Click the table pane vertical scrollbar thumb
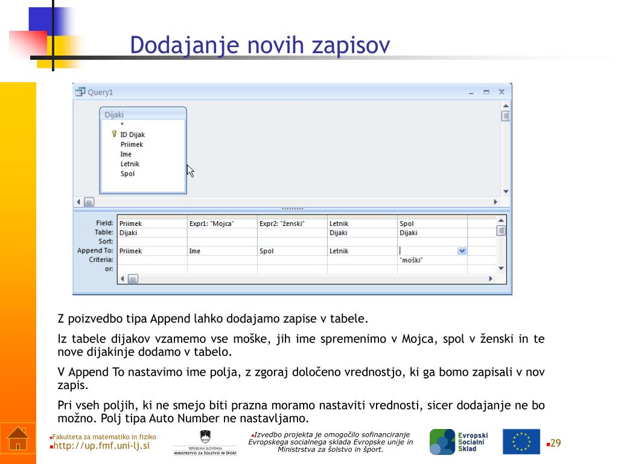This screenshot has height=464, width=618. pyautogui.click(x=506, y=116)
